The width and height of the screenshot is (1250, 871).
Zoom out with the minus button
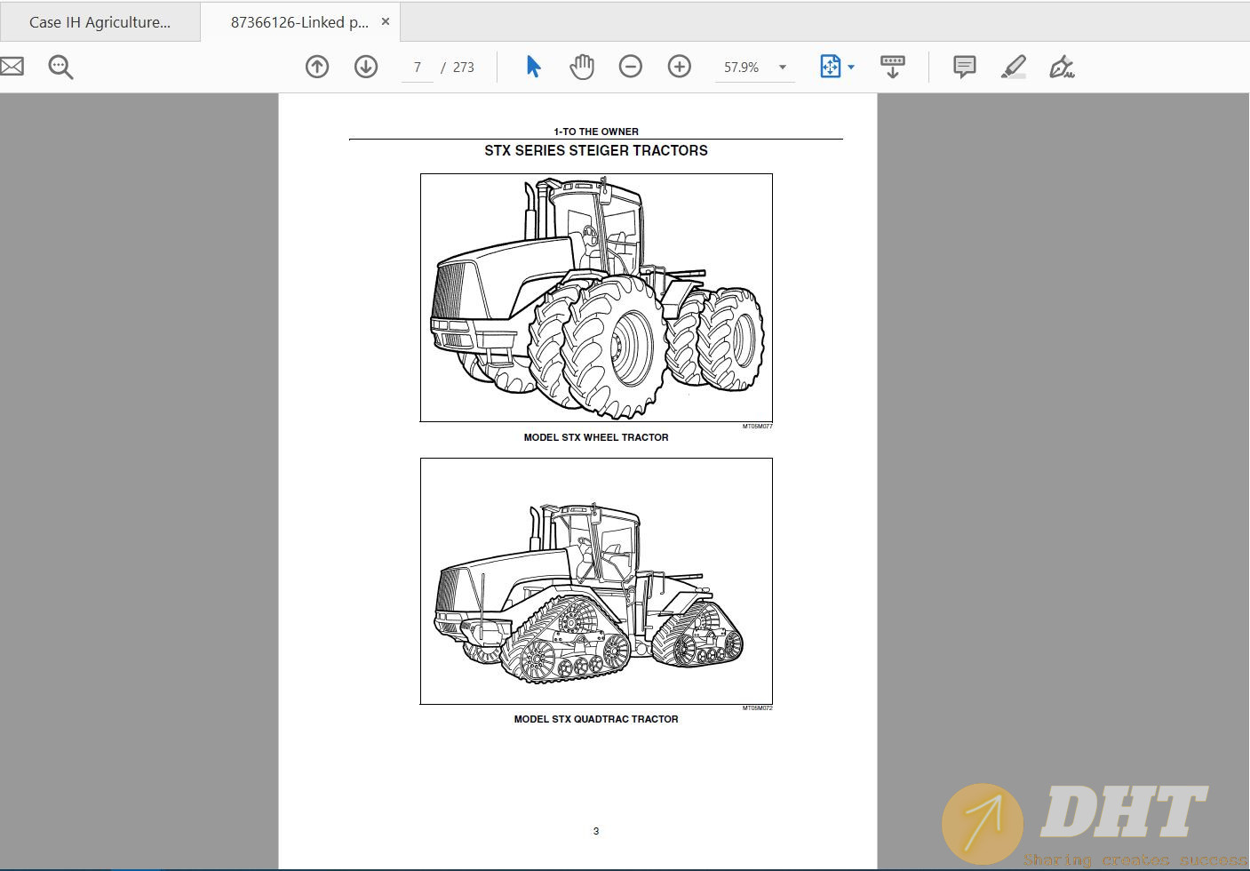(x=631, y=67)
